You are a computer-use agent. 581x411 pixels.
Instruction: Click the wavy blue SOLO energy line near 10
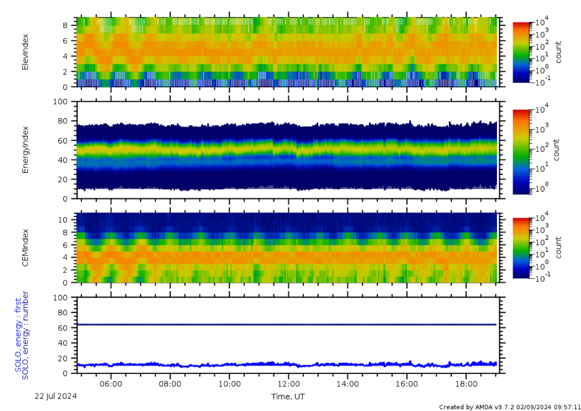[287, 365]
